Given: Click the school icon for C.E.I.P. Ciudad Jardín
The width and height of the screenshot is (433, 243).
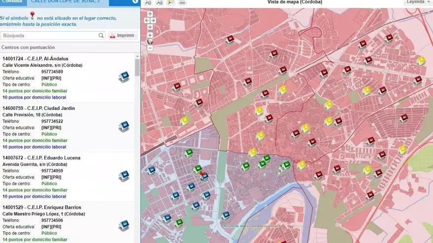Looking at the screenshot, I should coord(124,127).
